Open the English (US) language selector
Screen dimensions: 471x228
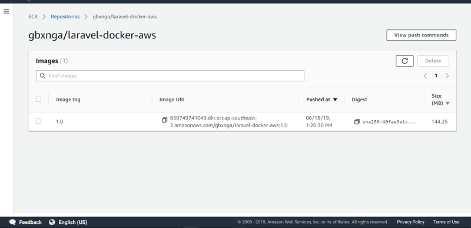point(72,222)
